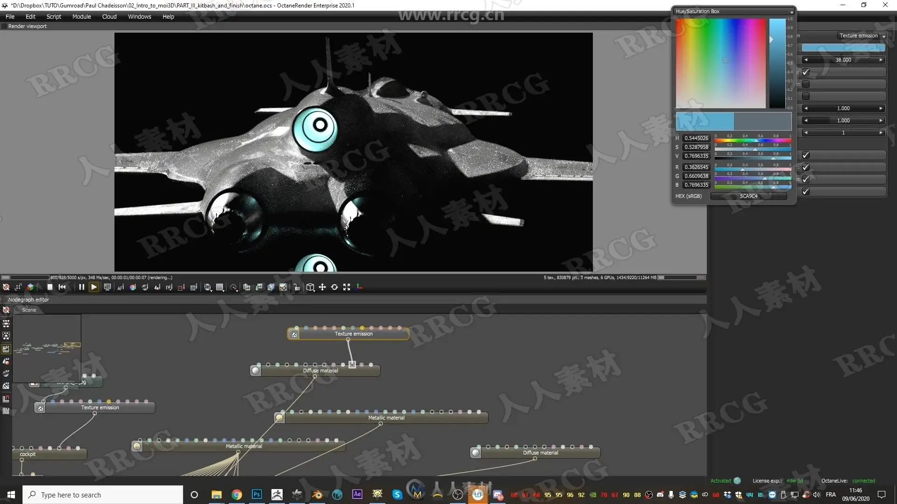The width and height of the screenshot is (897, 504).
Task: Expand the Hue/Saturation Box dropdown
Action: (x=791, y=12)
